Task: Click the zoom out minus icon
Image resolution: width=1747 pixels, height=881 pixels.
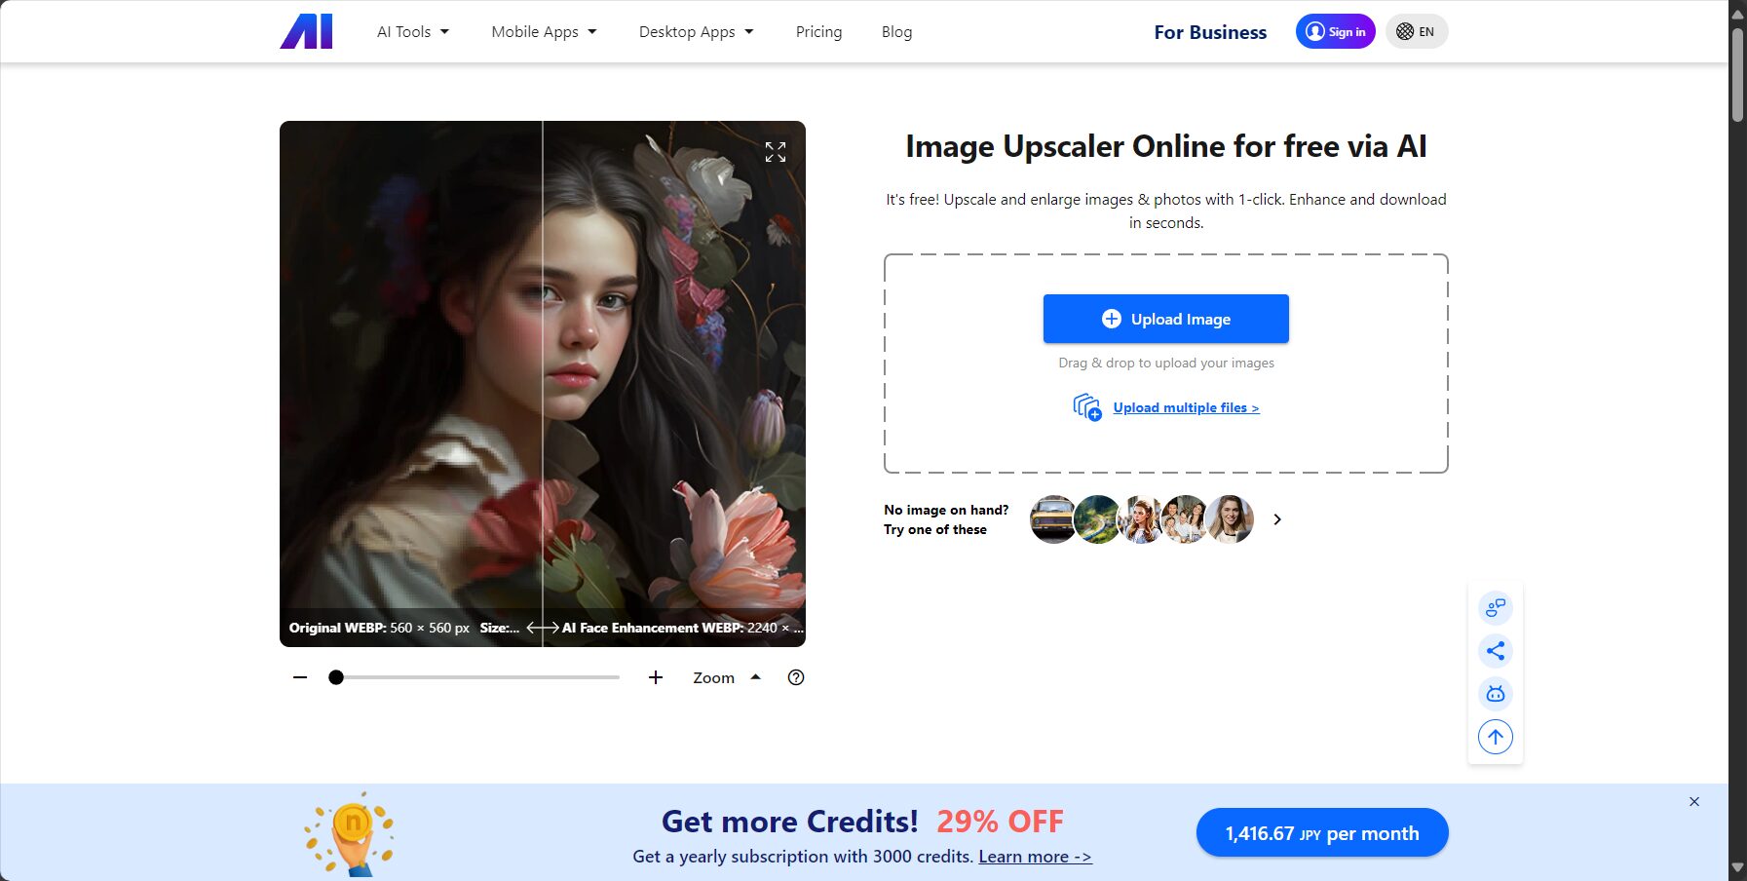Action: tap(300, 677)
